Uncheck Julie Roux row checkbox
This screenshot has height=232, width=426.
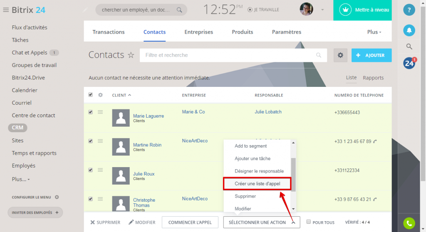pos(90,170)
